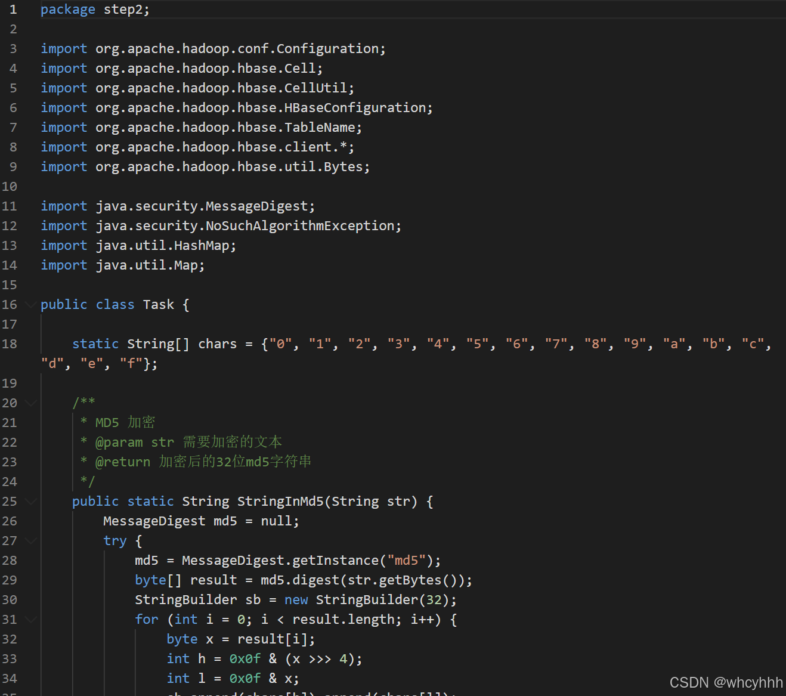The height and width of the screenshot is (696, 786).
Task: Fold the for loop at line 31
Action: coord(30,620)
